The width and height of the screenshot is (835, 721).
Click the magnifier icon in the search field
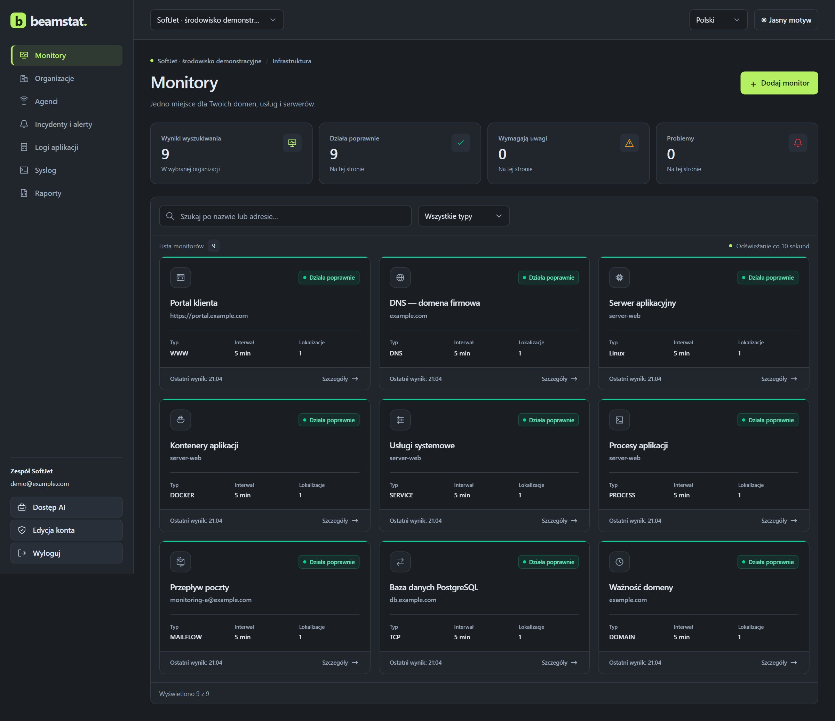click(x=170, y=216)
